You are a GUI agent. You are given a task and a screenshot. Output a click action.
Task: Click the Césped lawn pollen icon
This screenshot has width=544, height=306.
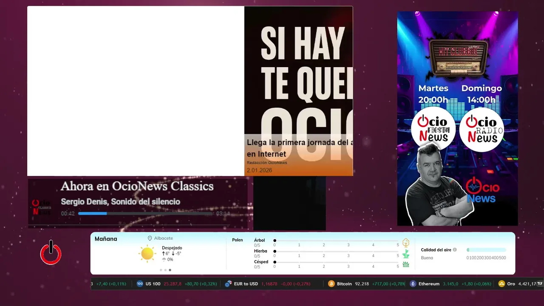pyautogui.click(x=406, y=264)
